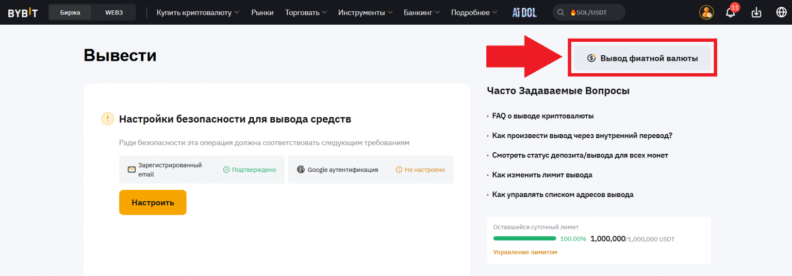
Task: Open the Управление лимитом link
Action: pyautogui.click(x=525, y=252)
